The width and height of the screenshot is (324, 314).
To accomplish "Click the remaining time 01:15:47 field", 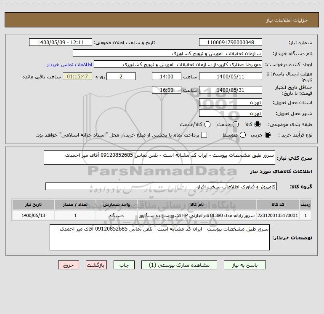I will 77,76.
